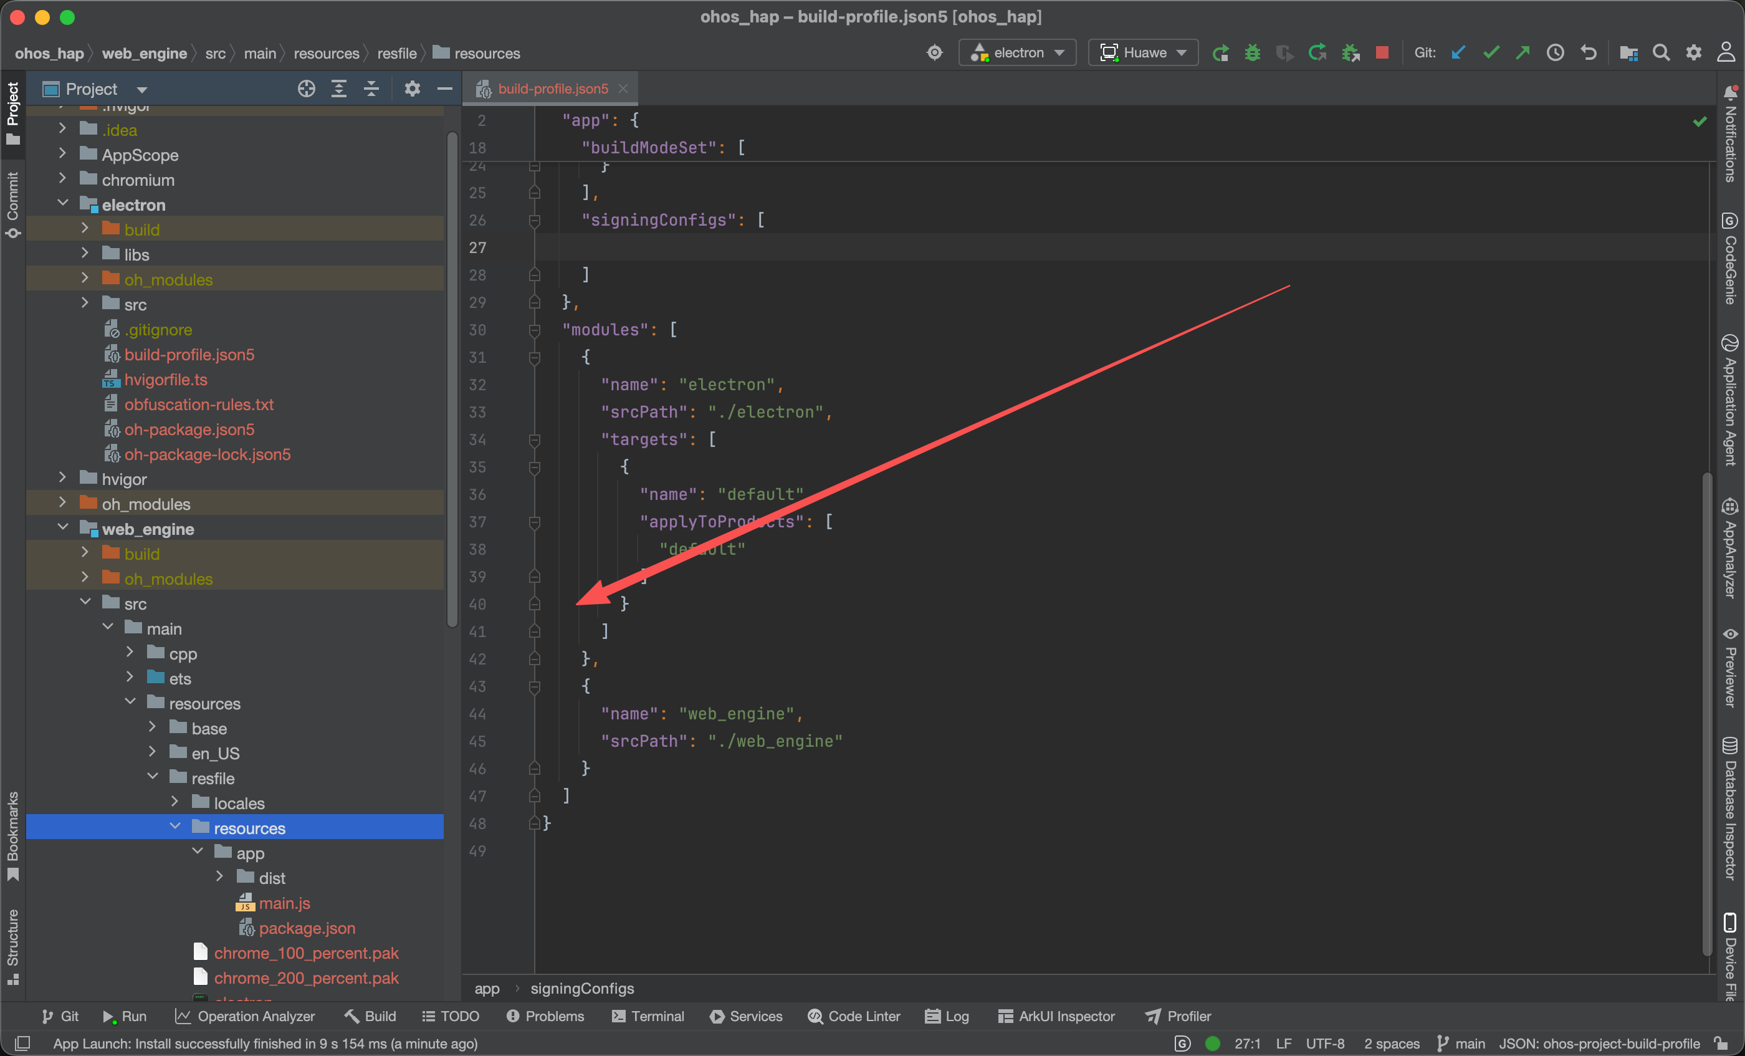Open the ArkUI Inspector tool window

[x=1056, y=1016]
